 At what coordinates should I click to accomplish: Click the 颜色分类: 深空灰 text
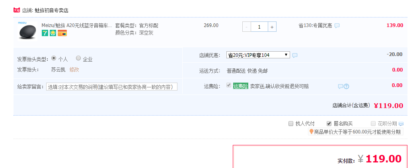pyautogui.click(x=134, y=33)
